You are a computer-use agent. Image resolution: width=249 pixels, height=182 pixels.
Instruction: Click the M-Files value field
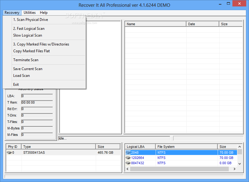37,135
